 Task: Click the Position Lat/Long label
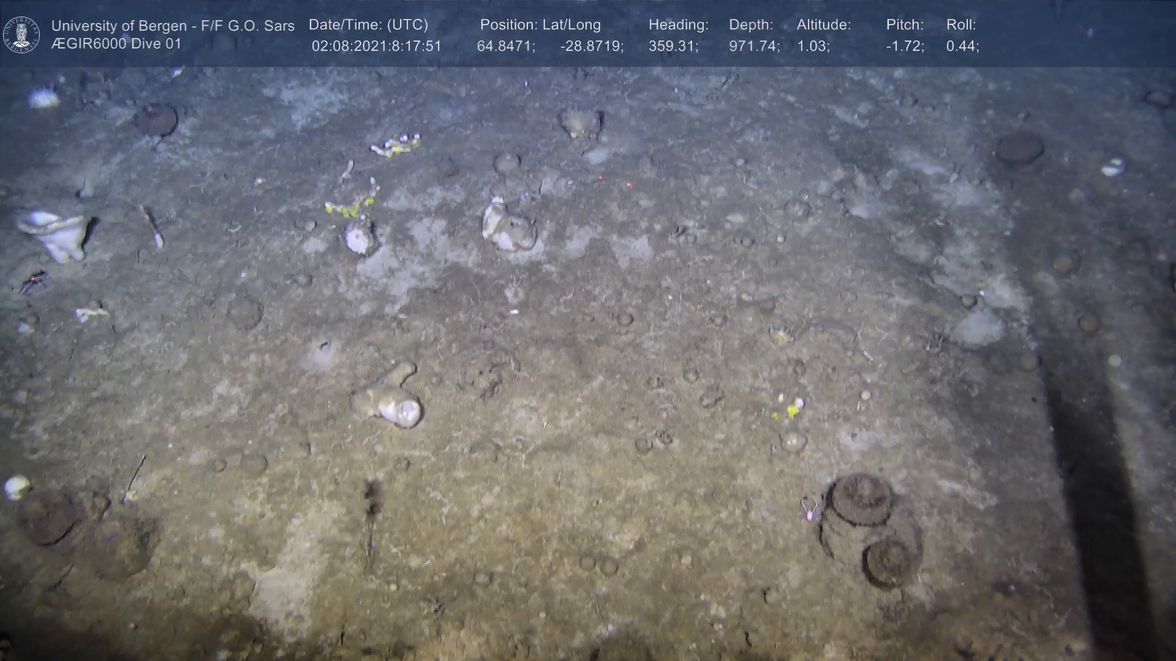coord(540,25)
